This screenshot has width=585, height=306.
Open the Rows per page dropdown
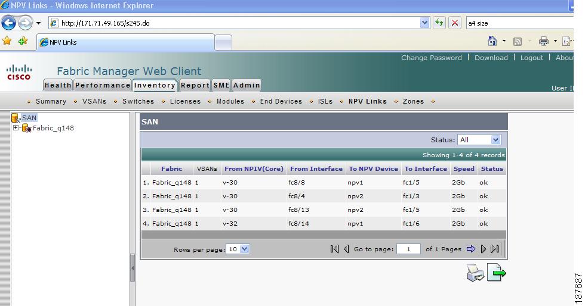tap(238, 249)
